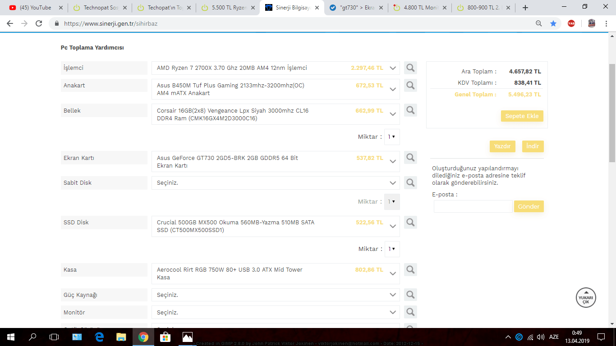Search cases with the Kasa magnifier
This screenshot has width=616, height=346.
[x=410, y=269]
